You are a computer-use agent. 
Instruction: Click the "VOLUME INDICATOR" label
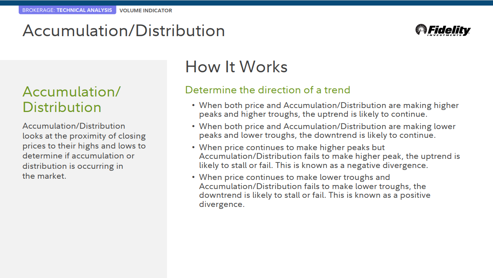(146, 10)
